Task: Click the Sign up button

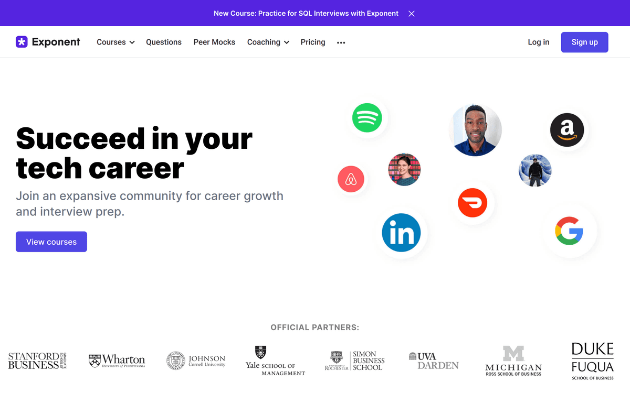Action: coord(584,42)
